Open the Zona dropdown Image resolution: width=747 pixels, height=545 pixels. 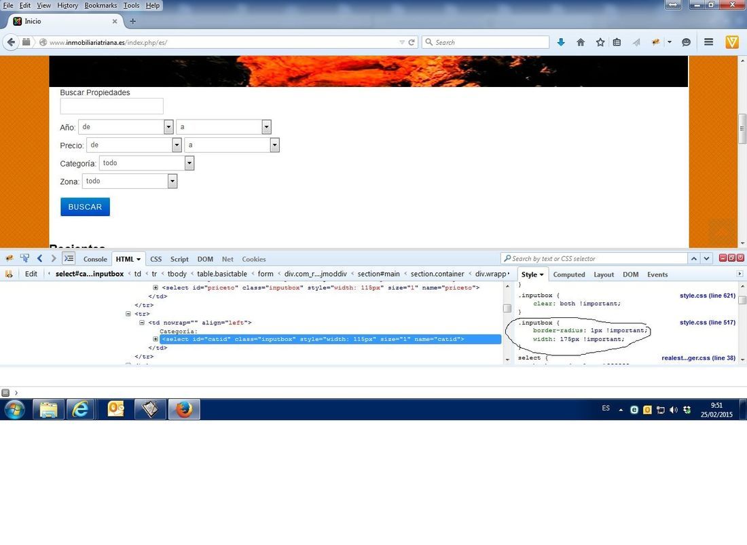point(130,181)
